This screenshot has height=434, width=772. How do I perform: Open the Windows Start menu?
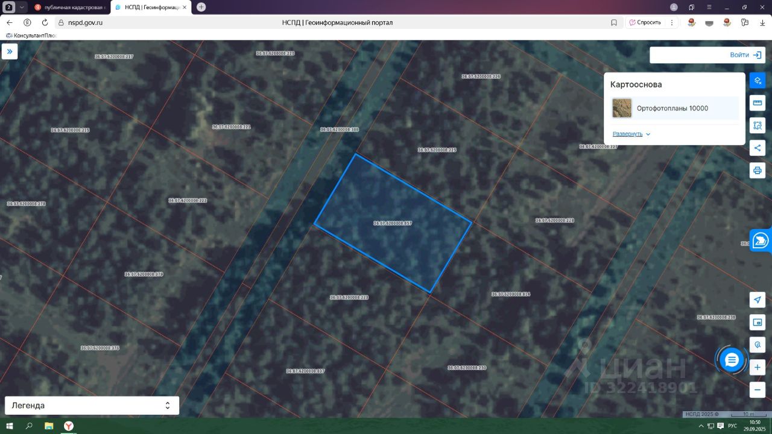(x=10, y=426)
